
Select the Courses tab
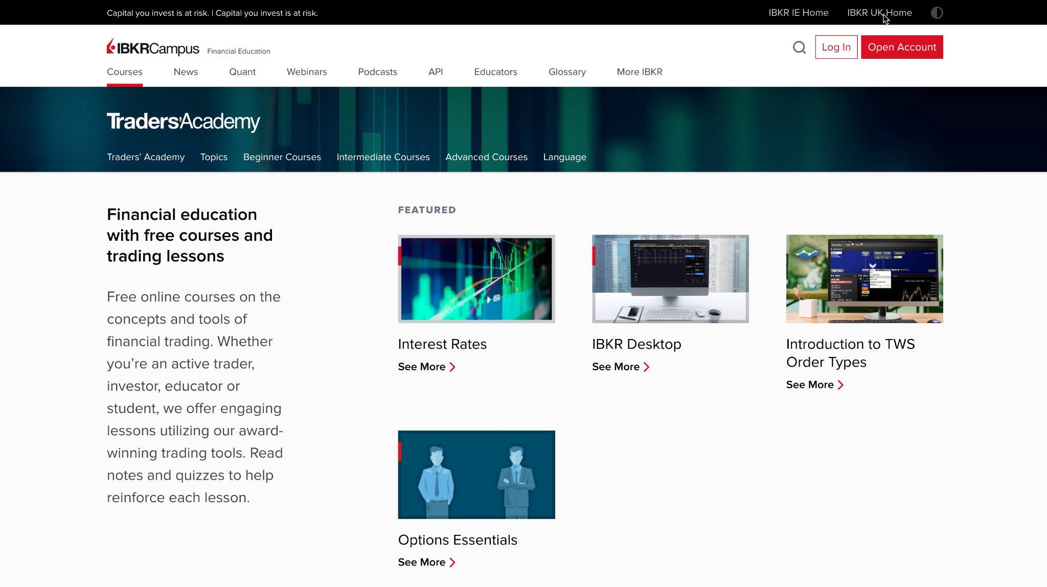point(124,72)
